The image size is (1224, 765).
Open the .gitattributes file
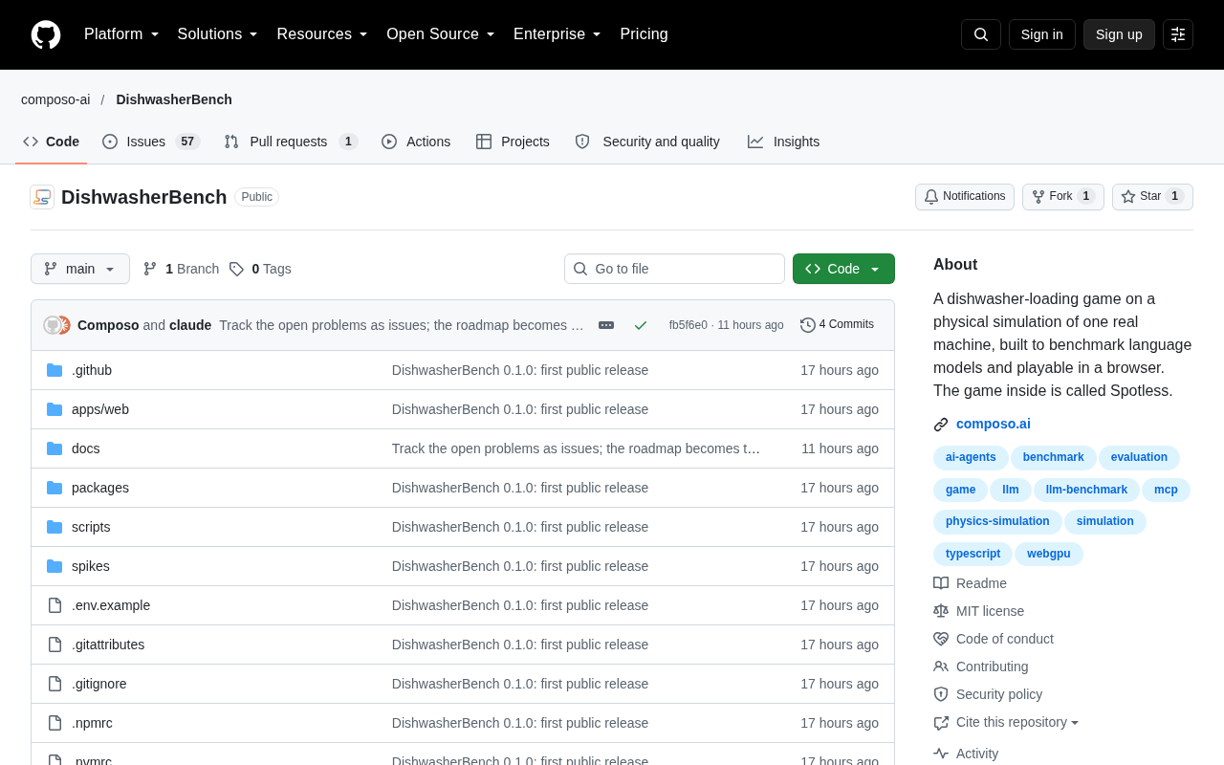click(108, 645)
